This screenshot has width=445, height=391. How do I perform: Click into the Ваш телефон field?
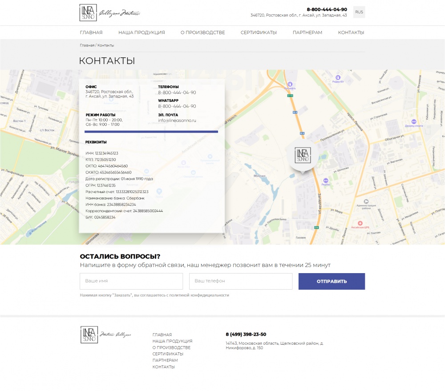coord(241,281)
